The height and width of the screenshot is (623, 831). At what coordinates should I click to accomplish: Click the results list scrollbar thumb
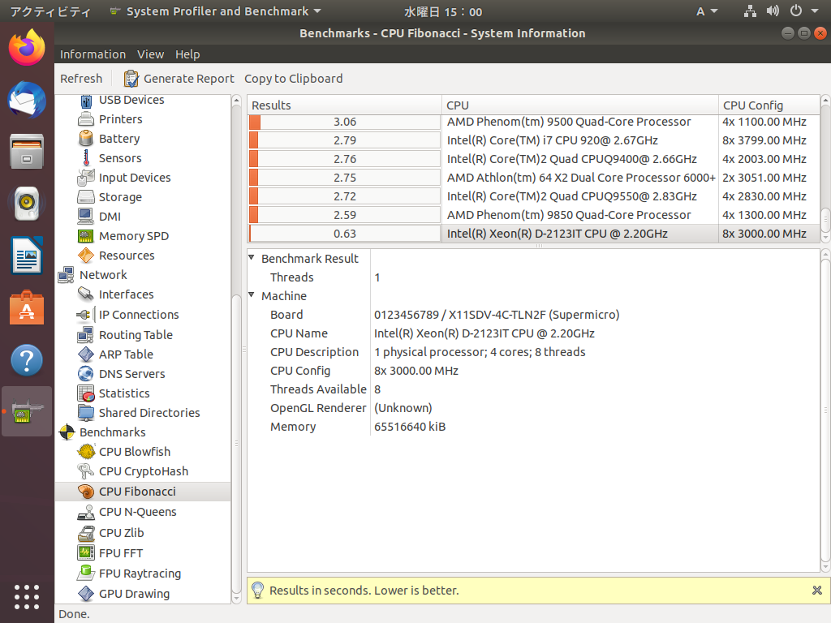tap(825, 219)
